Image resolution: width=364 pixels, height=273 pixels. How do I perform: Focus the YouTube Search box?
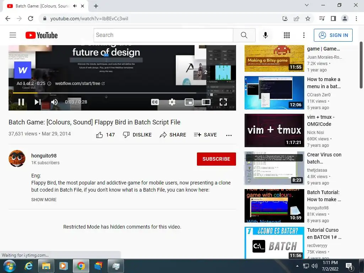tap(164, 35)
